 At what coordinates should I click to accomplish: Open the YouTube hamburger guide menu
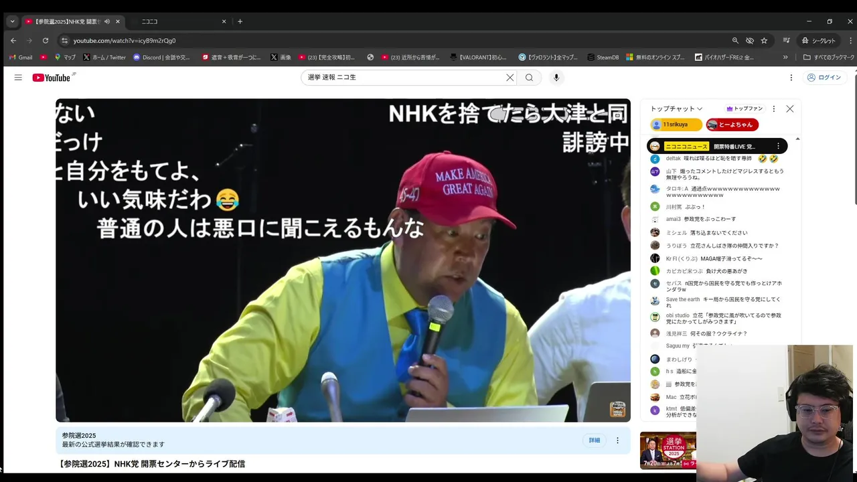[x=18, y=78]
